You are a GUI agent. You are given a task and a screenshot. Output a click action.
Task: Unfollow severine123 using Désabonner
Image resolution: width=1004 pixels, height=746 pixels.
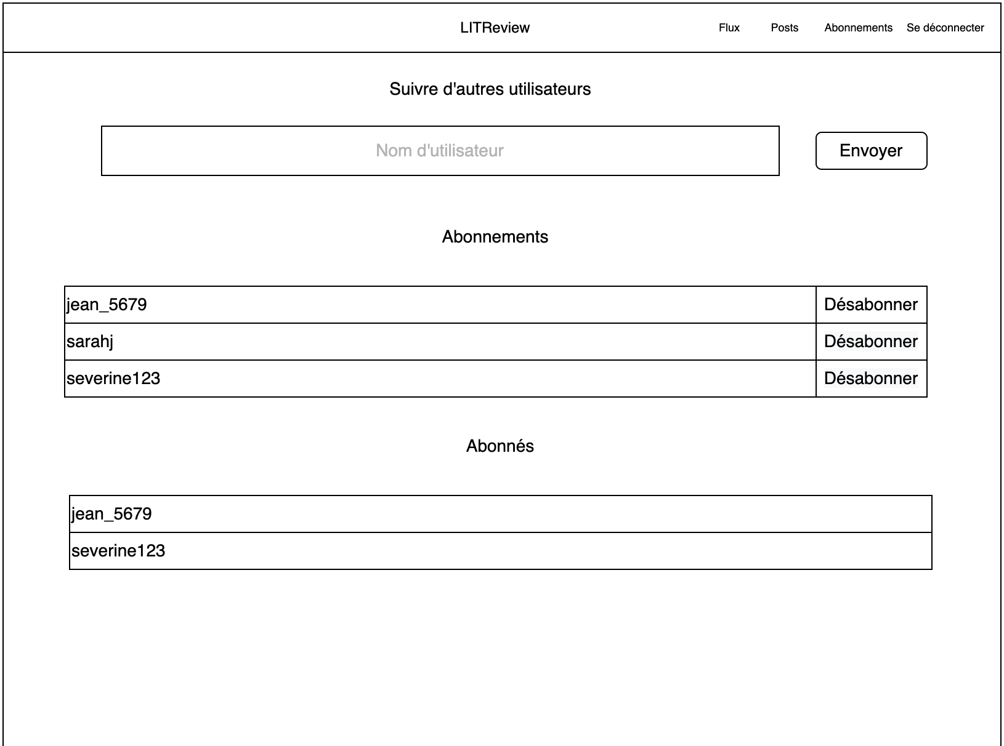click(870, 379)
